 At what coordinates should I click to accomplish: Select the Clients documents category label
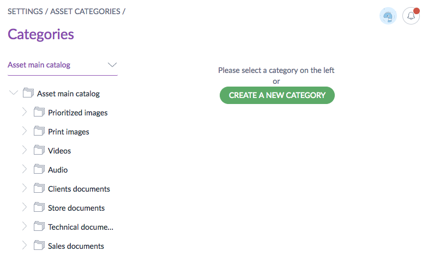point(79,189)
